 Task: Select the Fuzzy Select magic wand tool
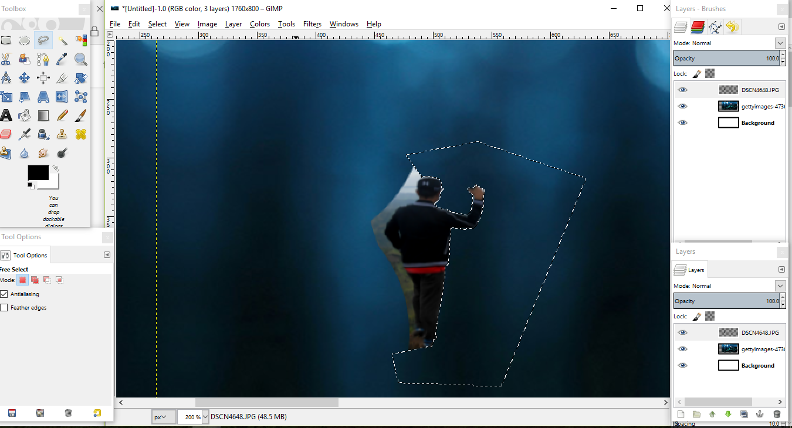pos(62,40)
